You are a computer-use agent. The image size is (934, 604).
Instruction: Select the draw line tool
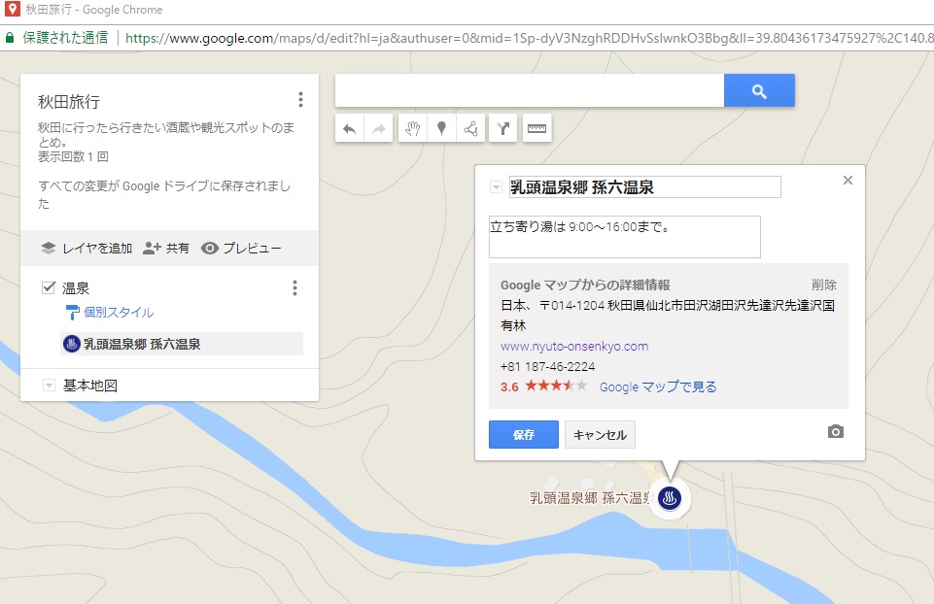(x=470, y=128)
